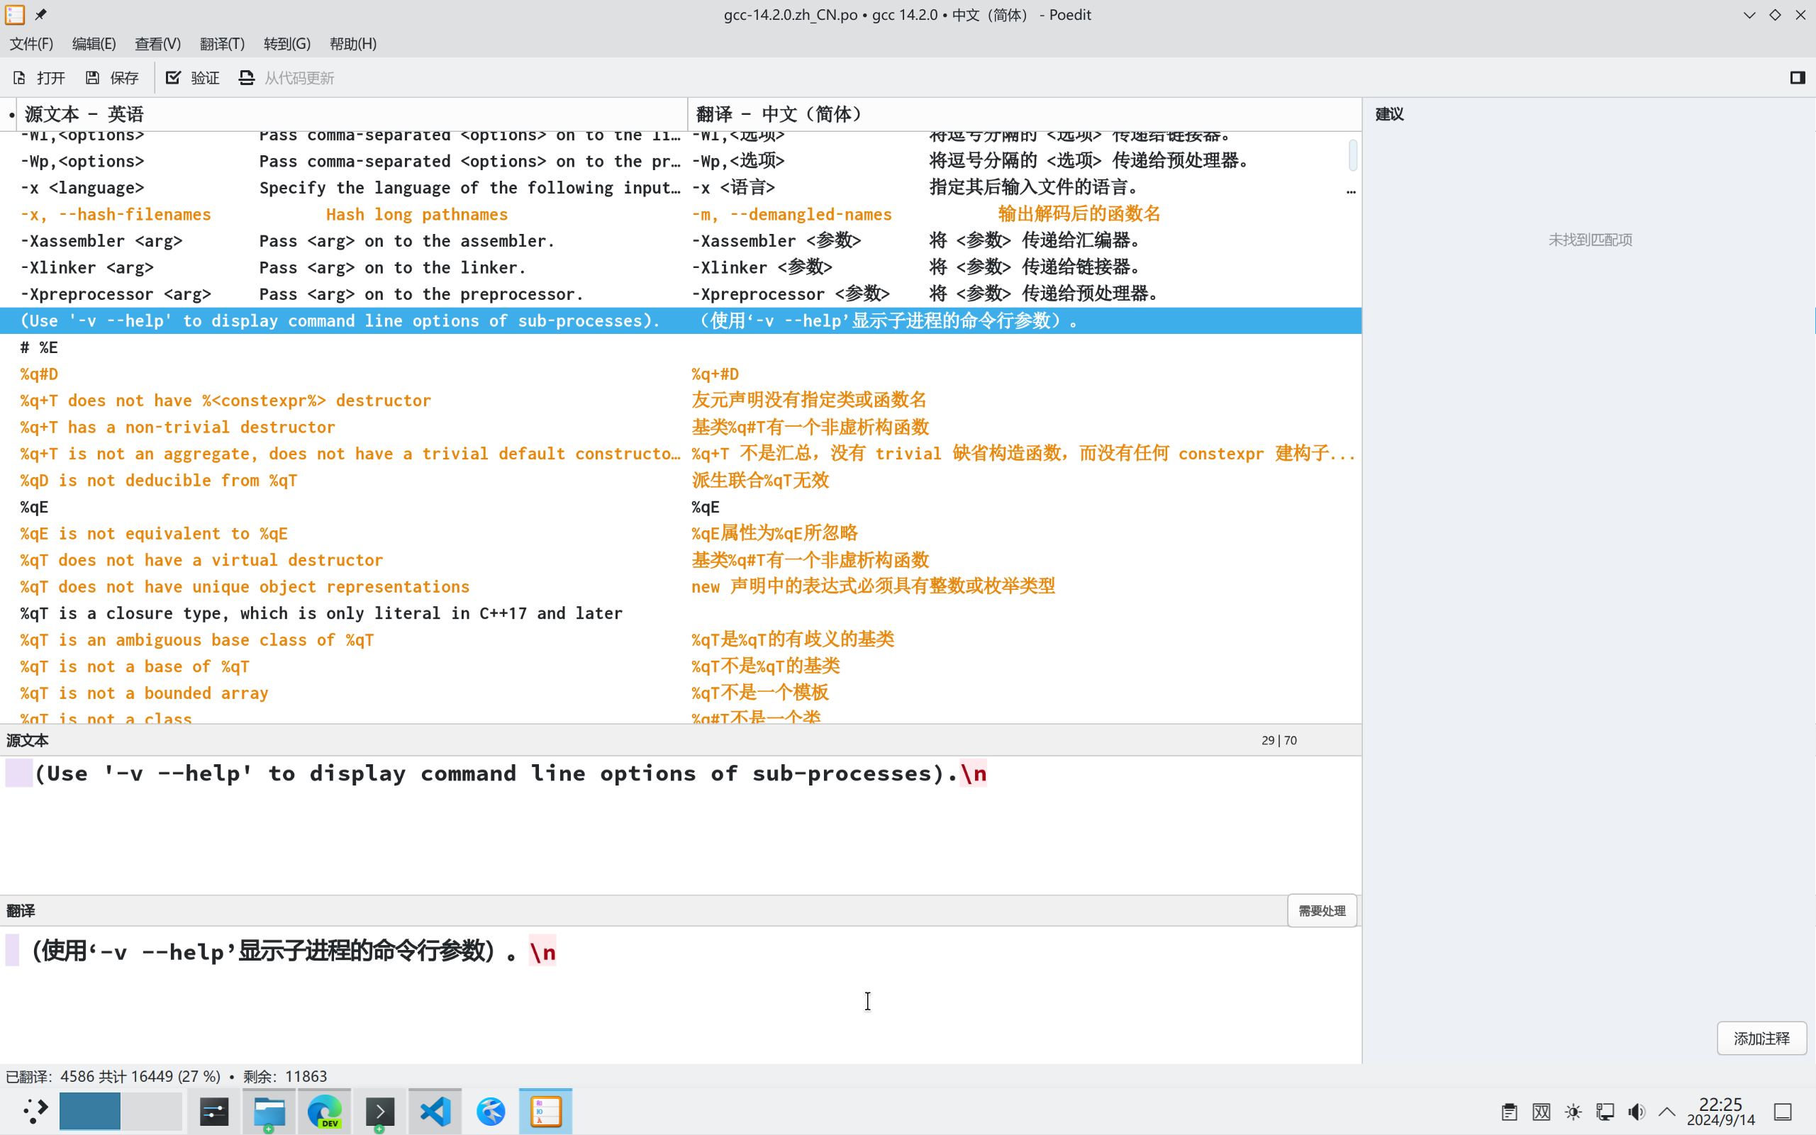The width and height of the screenshot is (1816, 1135).
Task: Open a PO file with the 打开 toolbar icon
Action: [38, 77]
